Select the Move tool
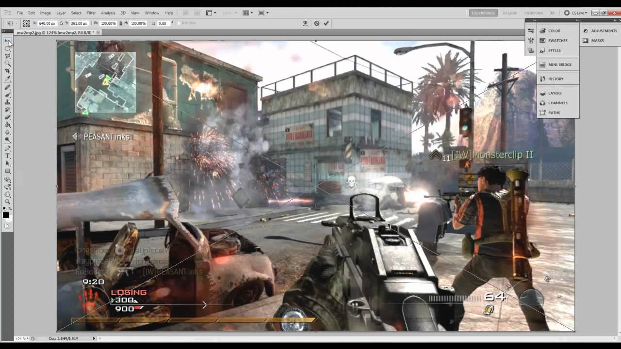The height and width of the screenshot is (349, 621). 7,40
